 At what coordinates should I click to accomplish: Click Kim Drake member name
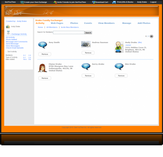130,64
